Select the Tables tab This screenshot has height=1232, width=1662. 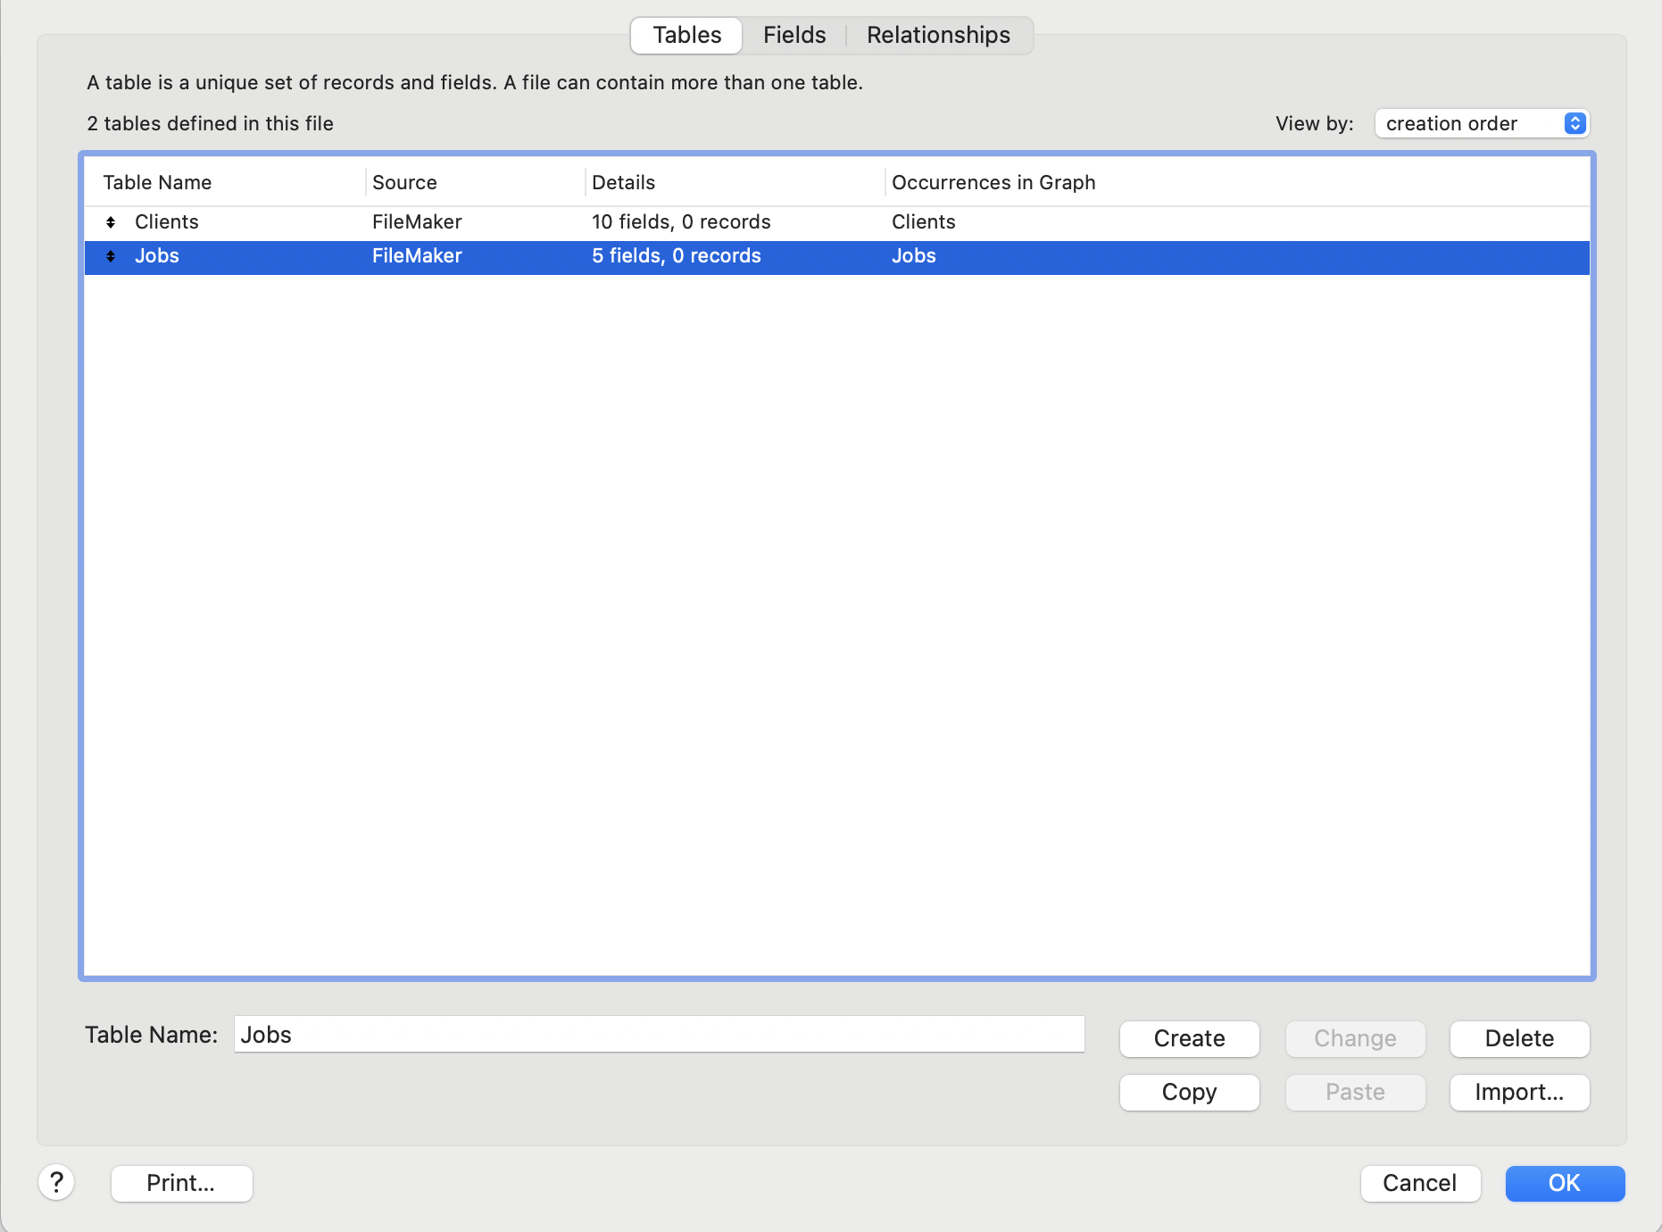(x=686, y=35)
